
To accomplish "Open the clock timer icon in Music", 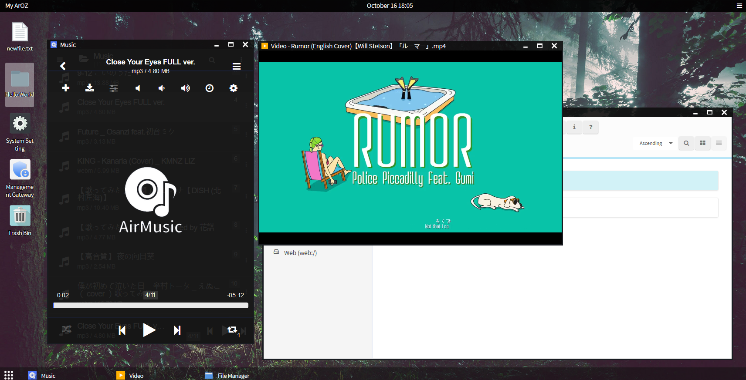I will [210, 88].
